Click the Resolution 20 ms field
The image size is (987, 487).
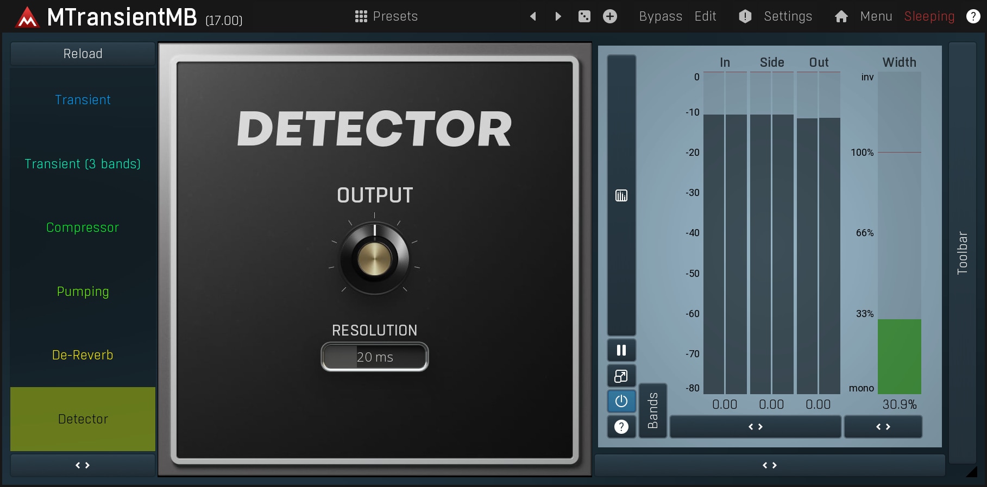[x=374, y=357]
